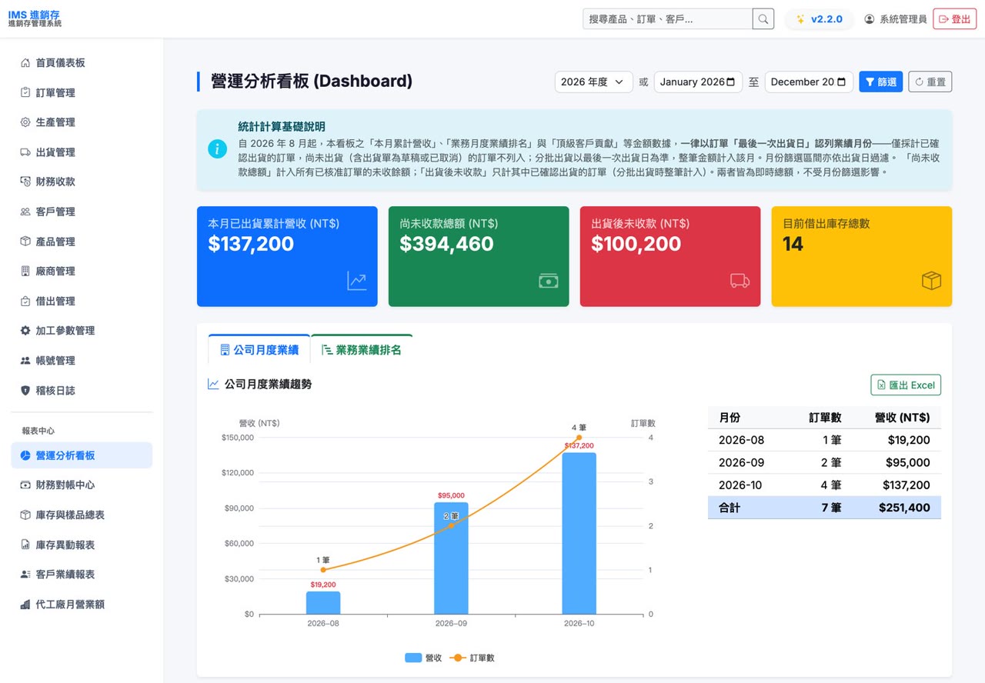Image resolution: width=985 pixels, height=683 pixels.
Task: Click the people icon beside 客戶管理
Action: 25,212
